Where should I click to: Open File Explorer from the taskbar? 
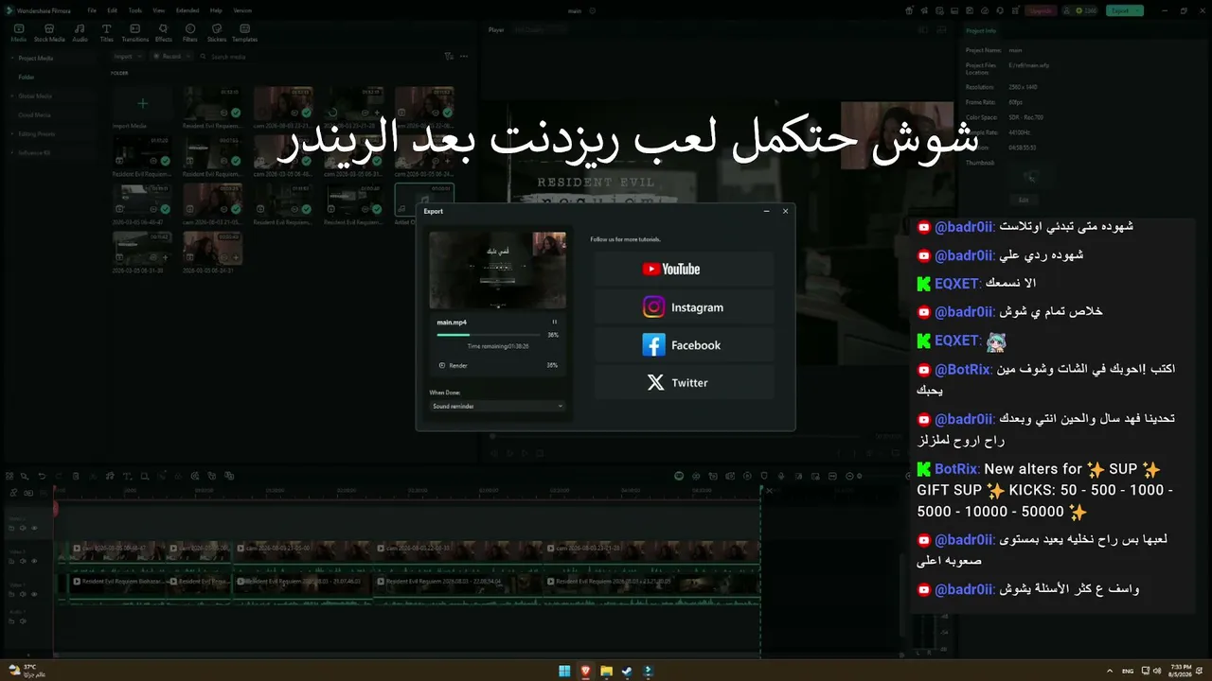point(606,672)
